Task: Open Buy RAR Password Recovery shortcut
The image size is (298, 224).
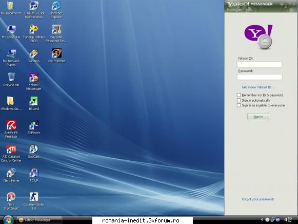Action: coord(56,33)
